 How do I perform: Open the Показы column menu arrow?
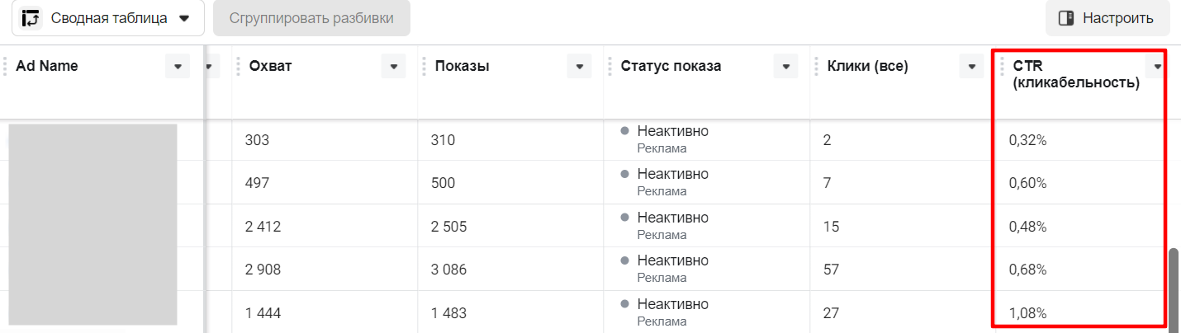pyautogui.click(x=580, y=67)
